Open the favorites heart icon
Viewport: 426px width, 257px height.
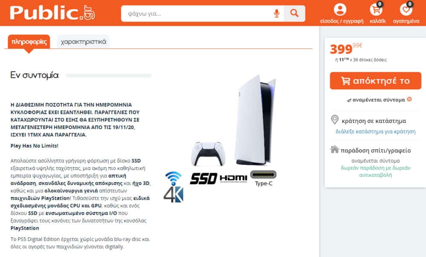[406, 10]
